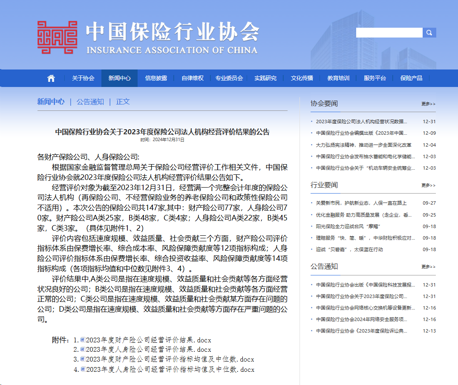Click the search magnifier button
The width and height of the screenshot is (458, 385).
429,33
